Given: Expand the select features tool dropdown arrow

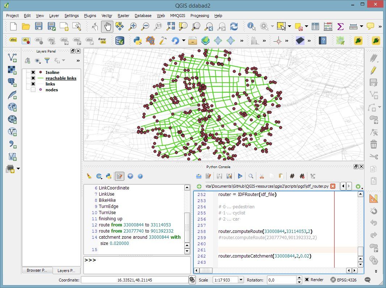Looking at the screenshot, I should (x=289, y=26).
